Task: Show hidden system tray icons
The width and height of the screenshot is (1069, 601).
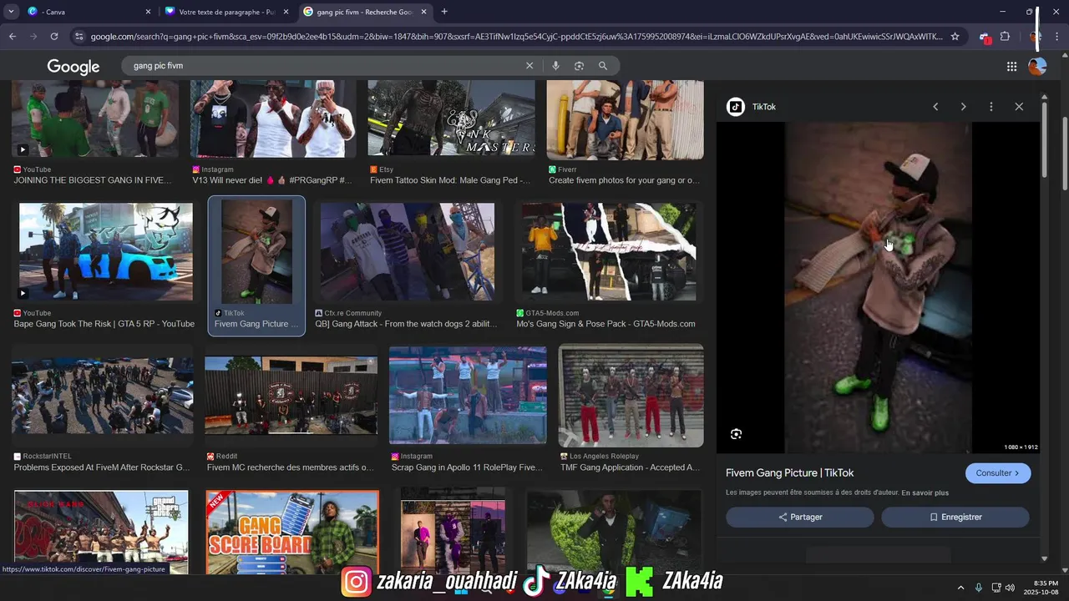Action: 961,588
